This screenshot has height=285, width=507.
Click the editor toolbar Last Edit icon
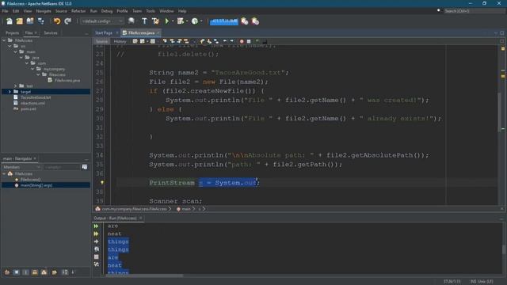coord(135,41)
